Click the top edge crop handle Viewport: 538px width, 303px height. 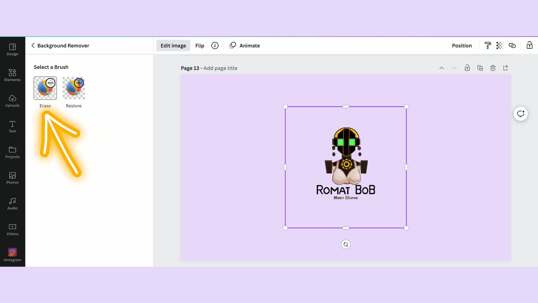[346, 106]
